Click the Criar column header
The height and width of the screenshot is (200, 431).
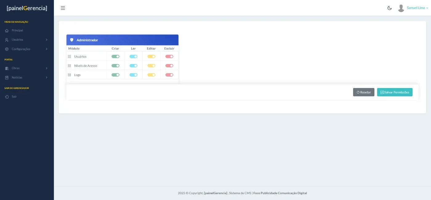pyautogui.click(x=115, y=49)
